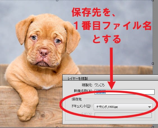Click the arrow beside デザリング_1920.jpg
158x128 pixels.
pyautogui.click(x=150, y=107)
